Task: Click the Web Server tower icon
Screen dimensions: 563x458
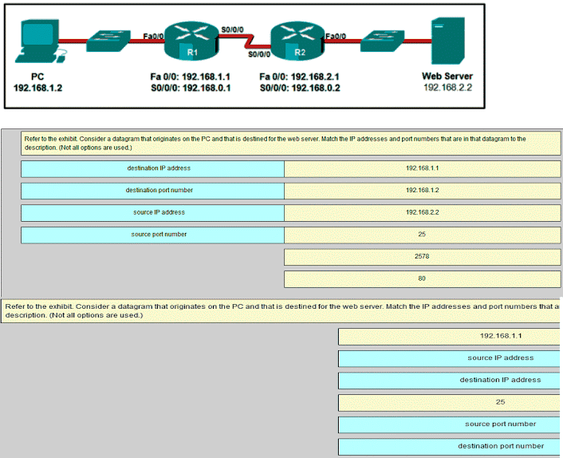Action: [x=448, y=41]
